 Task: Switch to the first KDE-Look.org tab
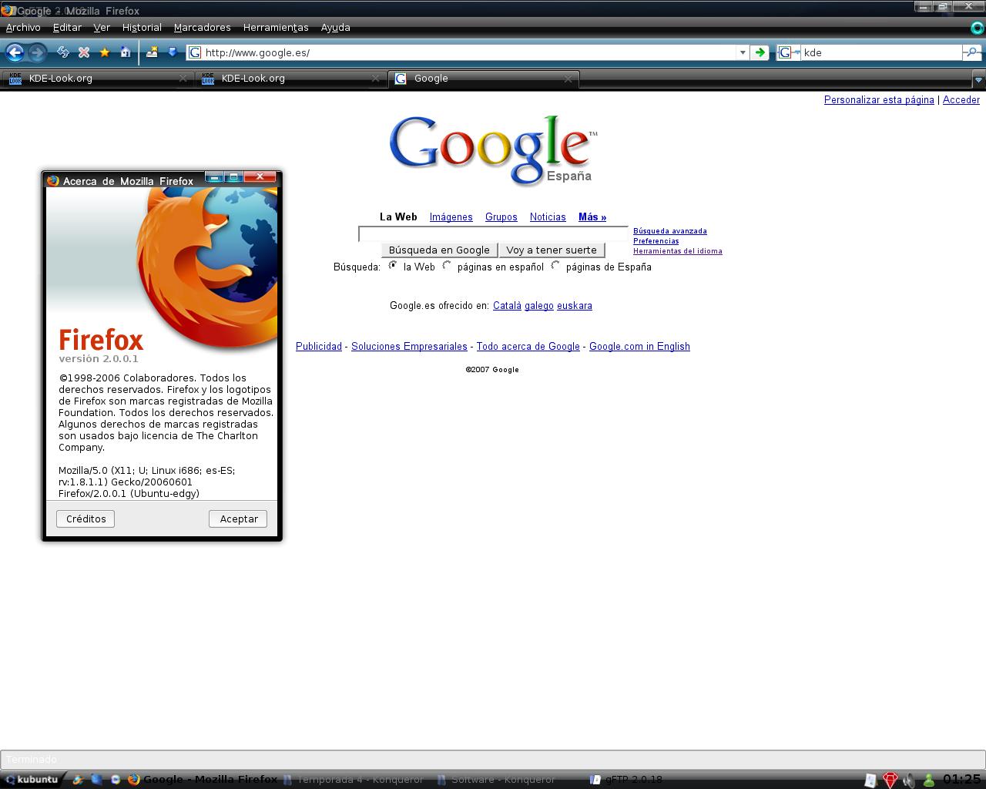tap(97, 79)
